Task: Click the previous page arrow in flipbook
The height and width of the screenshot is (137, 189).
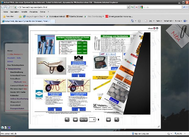Action: click(76, 119)
